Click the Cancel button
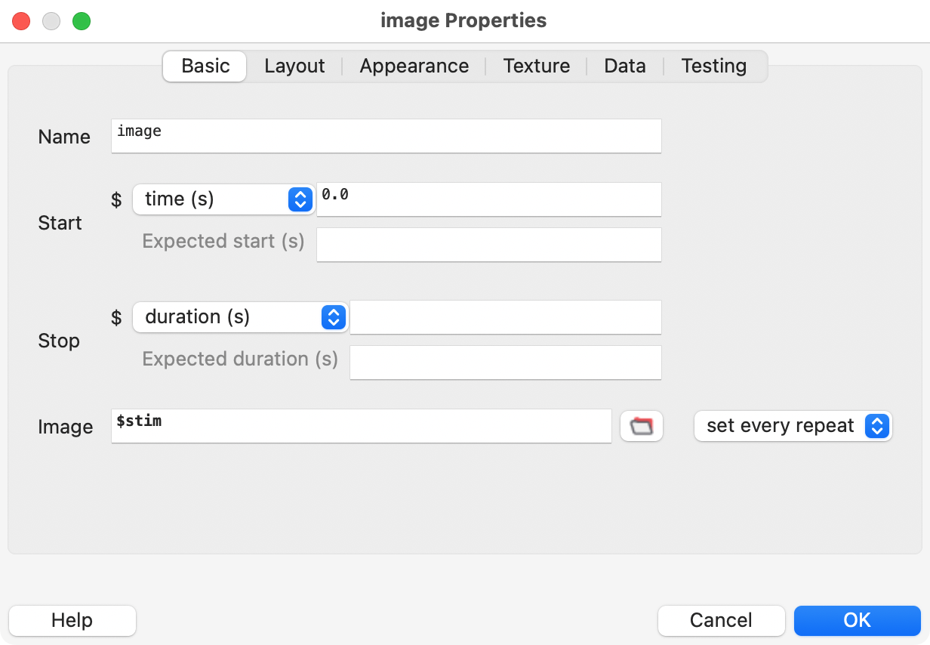 [721, 621]
